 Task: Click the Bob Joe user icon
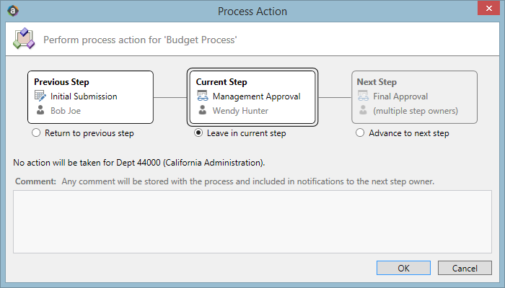coord(40,111)
